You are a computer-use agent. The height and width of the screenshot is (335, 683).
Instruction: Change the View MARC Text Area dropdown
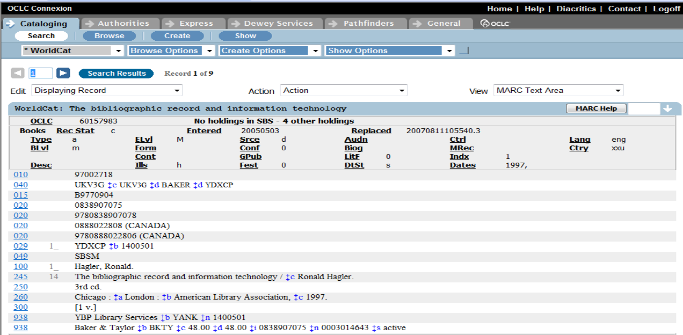click(x=558, y=91)
